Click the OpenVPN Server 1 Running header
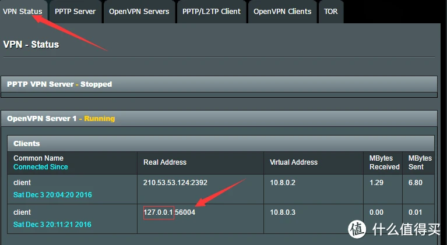 pos(61,119)
